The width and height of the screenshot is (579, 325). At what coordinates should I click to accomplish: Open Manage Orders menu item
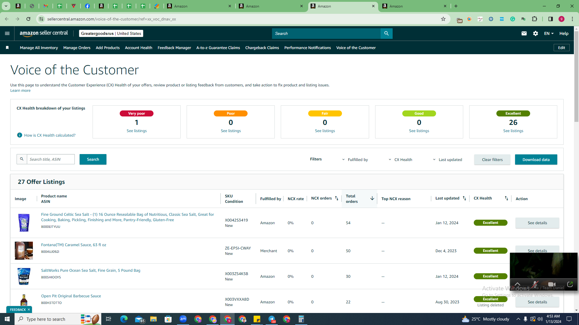[77, 48]
